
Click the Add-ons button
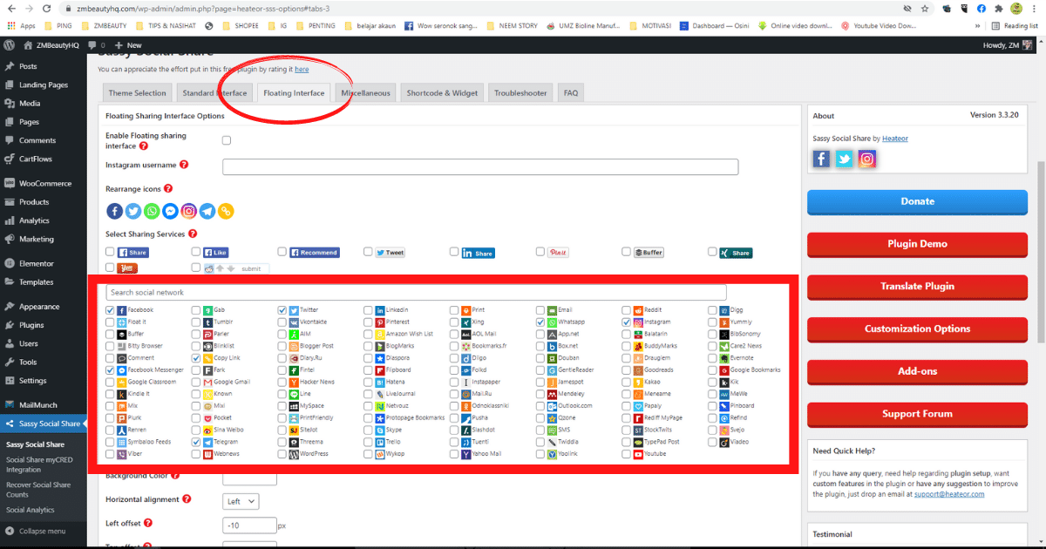[917, 372]
